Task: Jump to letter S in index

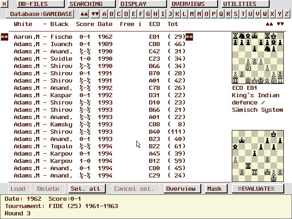Action: (x=235, y=14)
